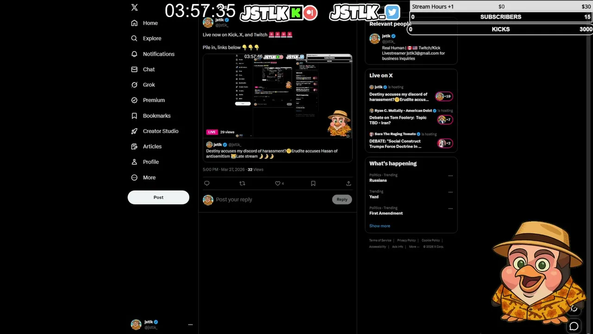Viewport: 593px width, 334px height.
Task: Open Ads info footer link
Action: [397, 247]
